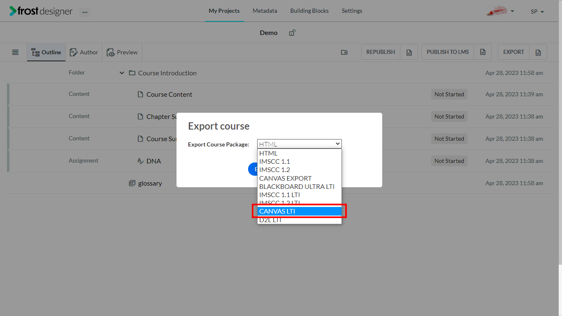562x316 pixels.
Task: Click the page icon in the Chapter row
Action: pyautogui.click(x=140, y=116)
